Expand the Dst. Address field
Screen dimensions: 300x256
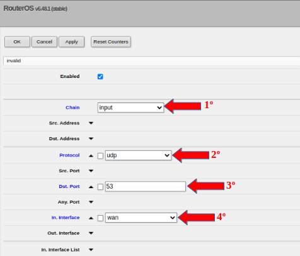[x=91, y=138]
